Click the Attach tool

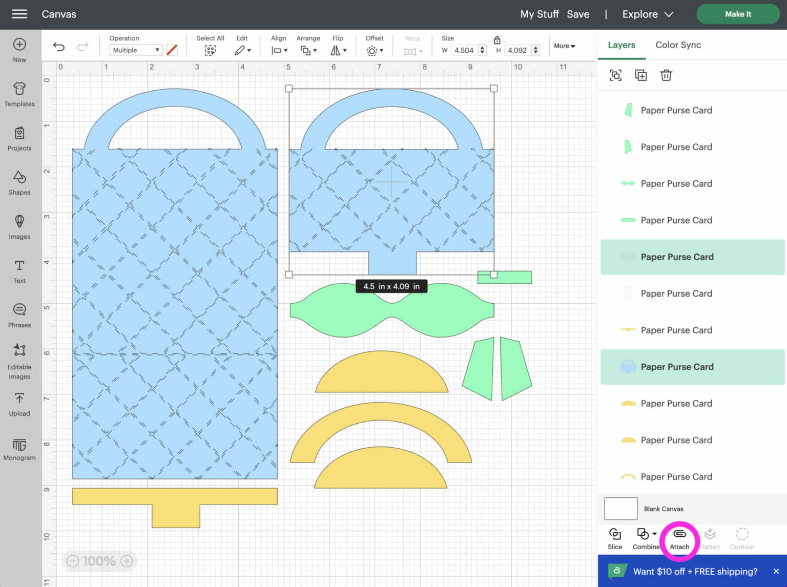coord(679,539)
